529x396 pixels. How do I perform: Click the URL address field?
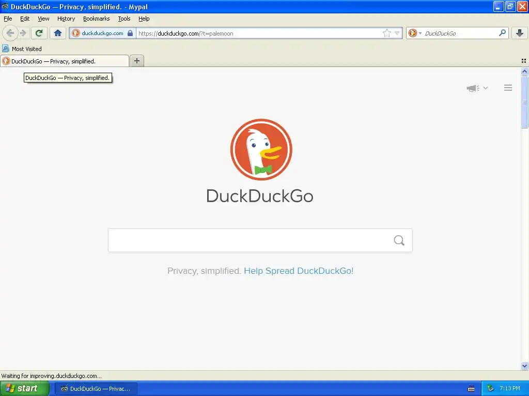click(x=258, y=33)
